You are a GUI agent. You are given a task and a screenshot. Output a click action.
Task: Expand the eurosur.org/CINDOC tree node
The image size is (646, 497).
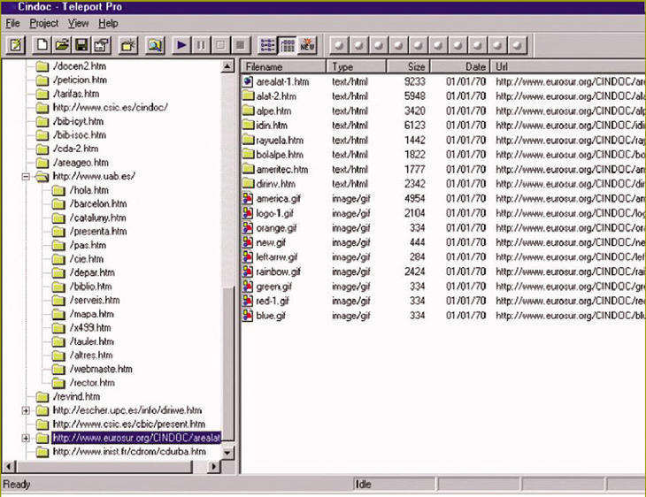coord(26,438)
